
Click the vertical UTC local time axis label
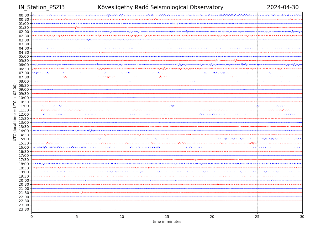(15, 112)
